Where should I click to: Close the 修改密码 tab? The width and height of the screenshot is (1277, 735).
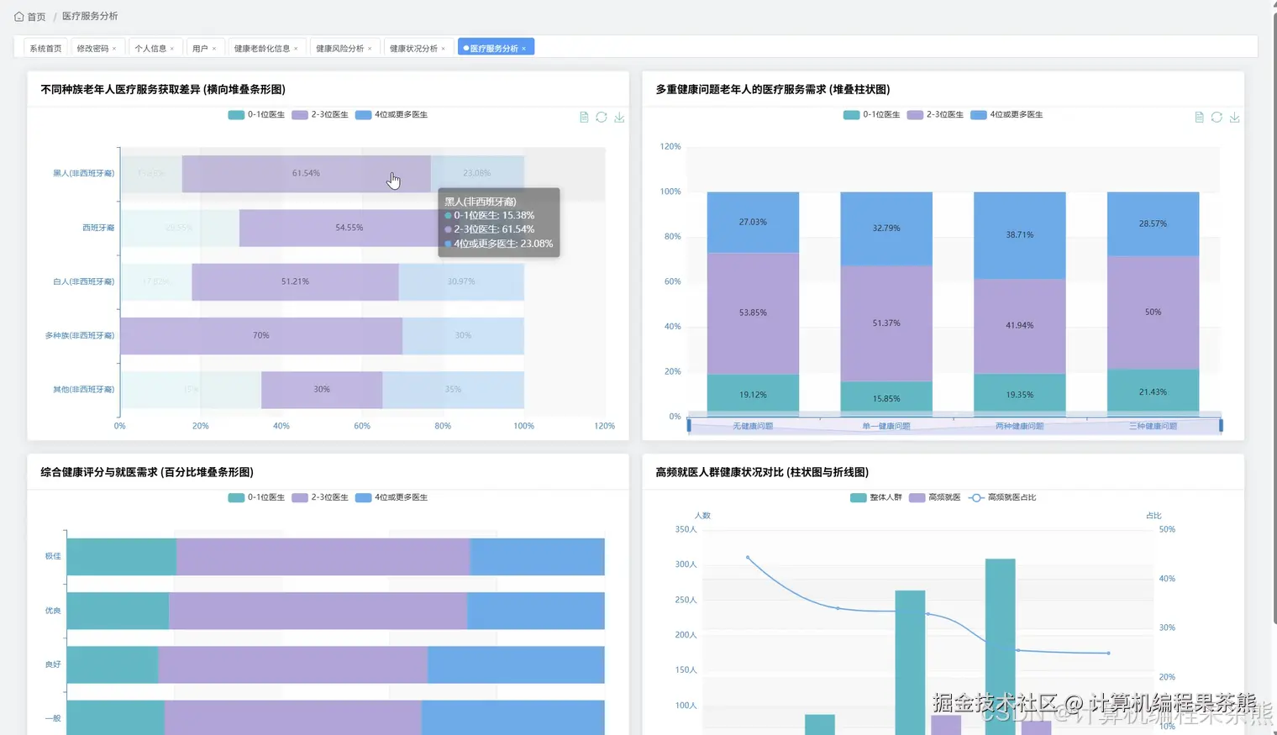pos(114,49)
